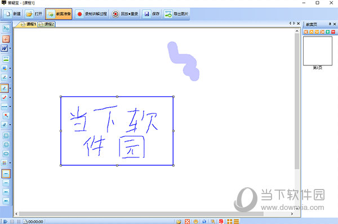Click the screenshot capture icon below the image icon
This screenshot has height=224, width=338.
(x=5, y=68)
